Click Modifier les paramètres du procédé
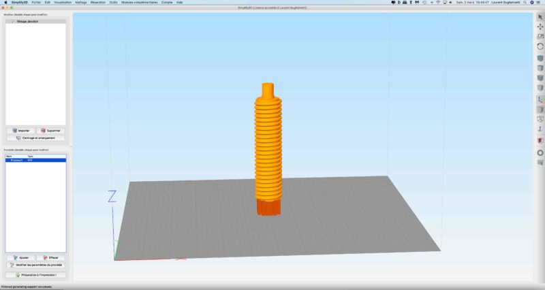Viewport: 545px width, 290px height. coord(35,265)
